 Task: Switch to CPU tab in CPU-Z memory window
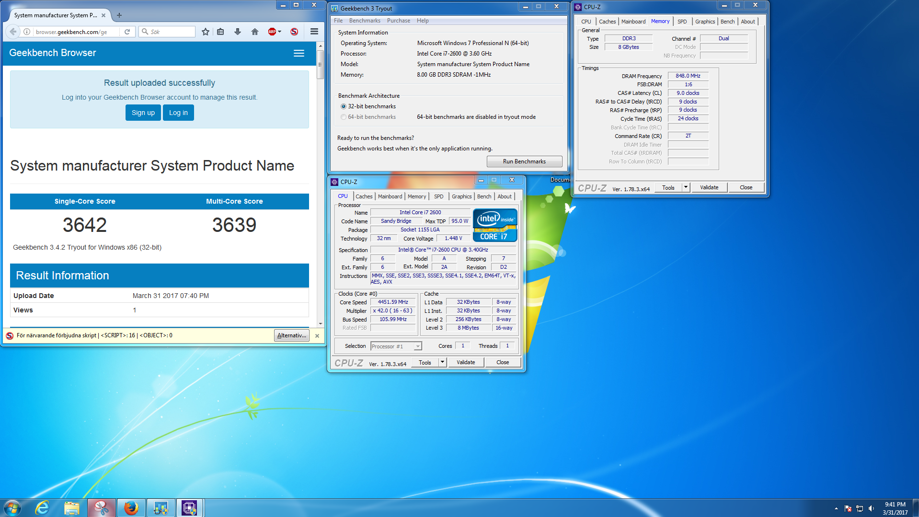click(586, 22)
